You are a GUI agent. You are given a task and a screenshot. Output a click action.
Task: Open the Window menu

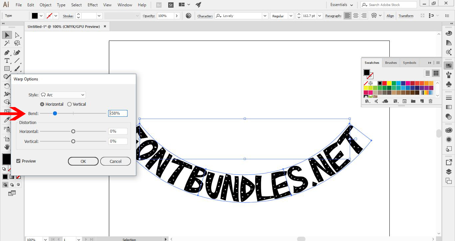(125, 5)
